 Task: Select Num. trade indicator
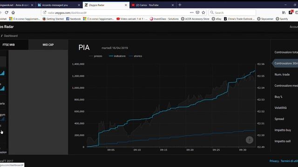282,74
